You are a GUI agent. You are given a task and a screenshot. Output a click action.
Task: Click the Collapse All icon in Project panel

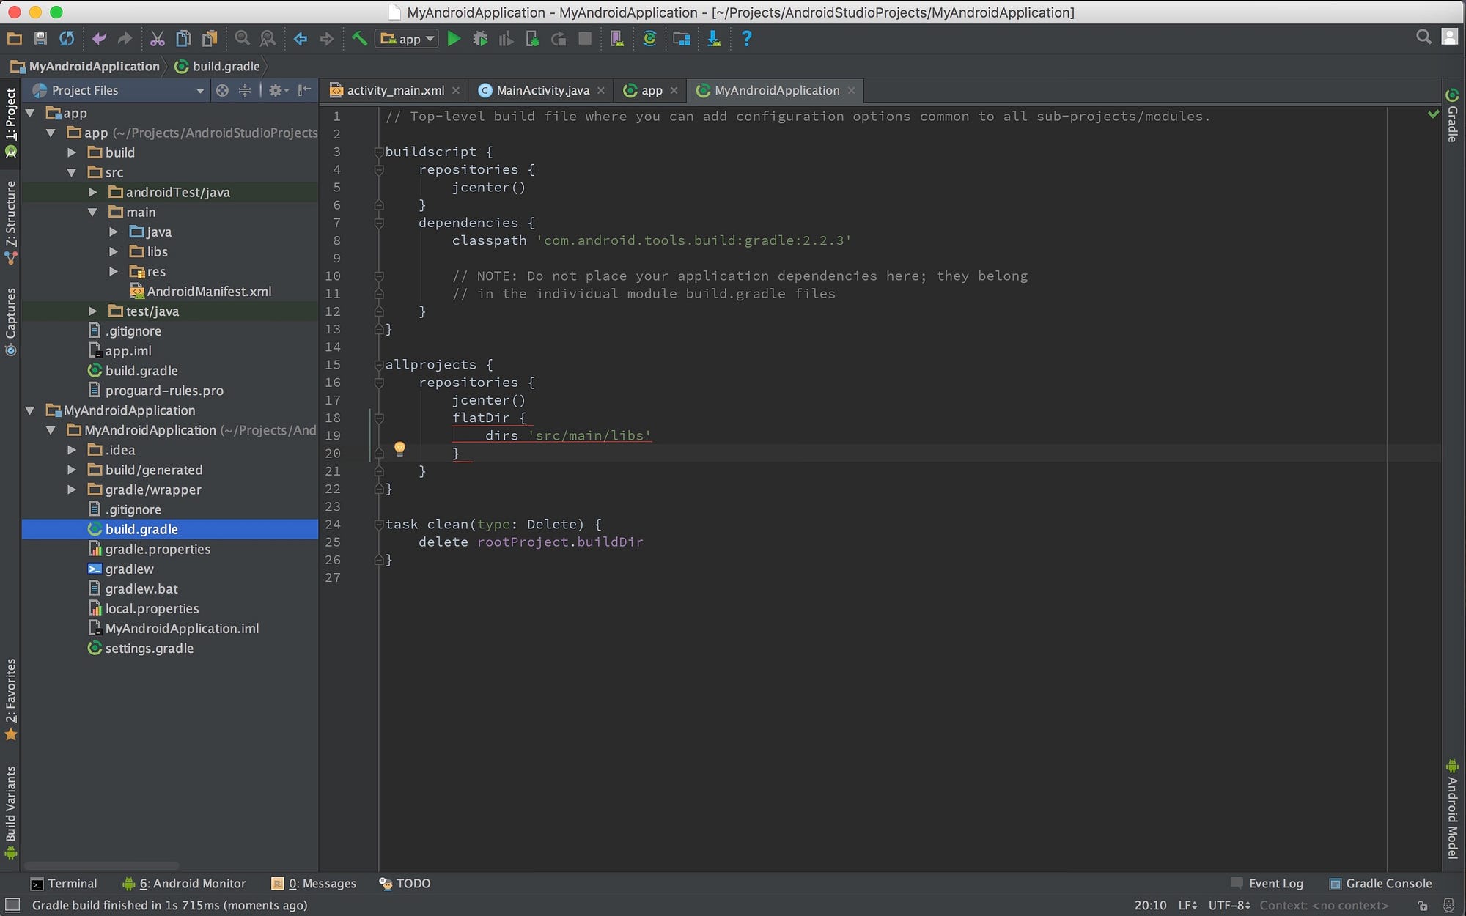coord(245,90)
